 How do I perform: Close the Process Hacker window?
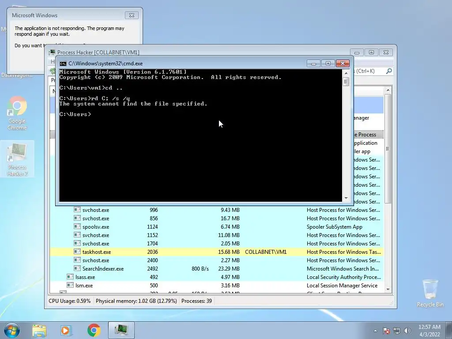click(386, 52)
